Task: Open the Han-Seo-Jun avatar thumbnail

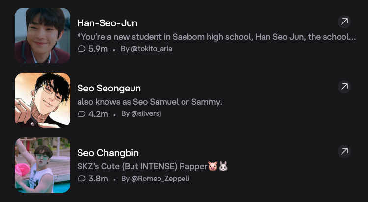Action: coord(42,35)
